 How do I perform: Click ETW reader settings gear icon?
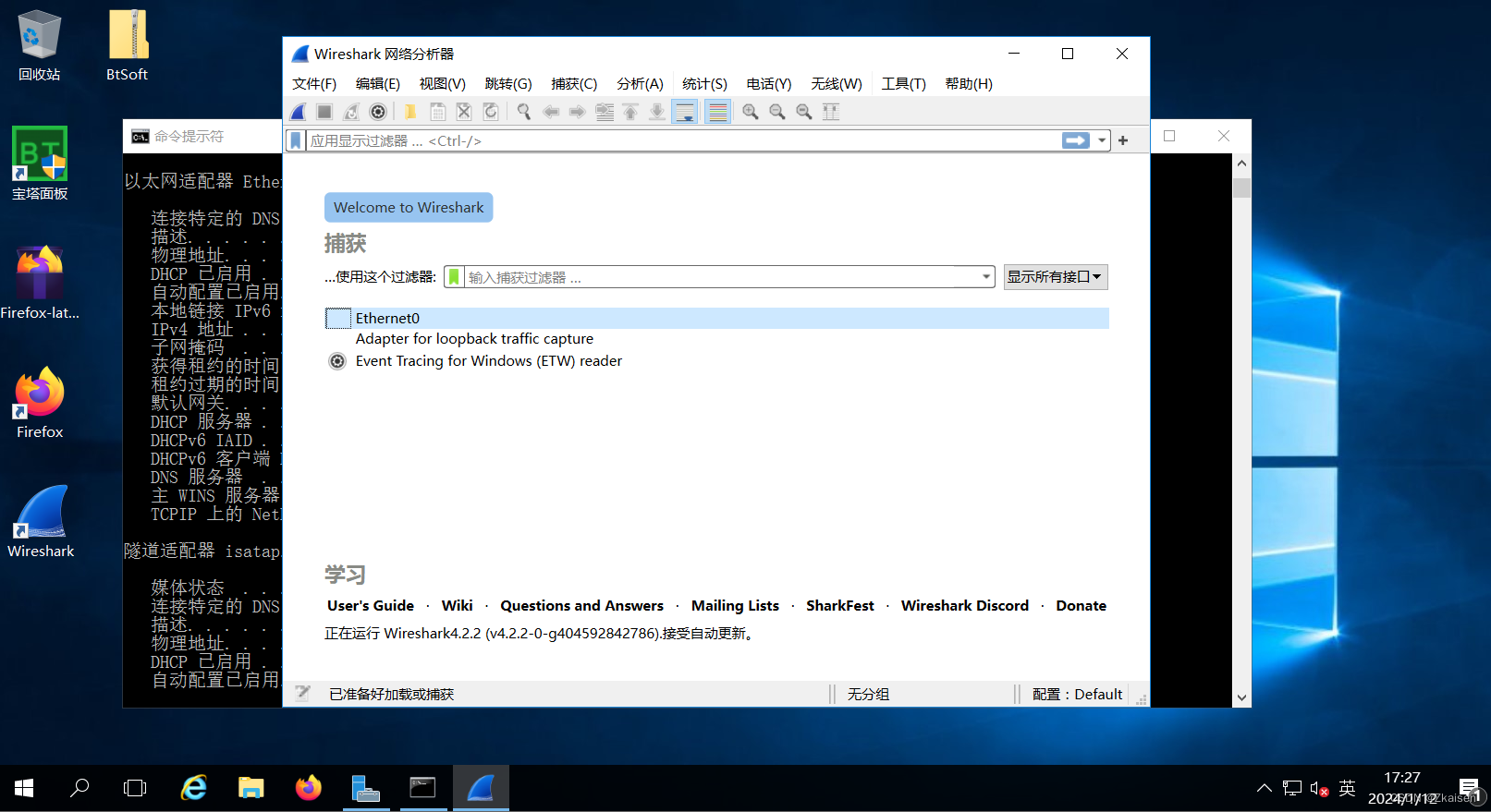pos(337,361)
